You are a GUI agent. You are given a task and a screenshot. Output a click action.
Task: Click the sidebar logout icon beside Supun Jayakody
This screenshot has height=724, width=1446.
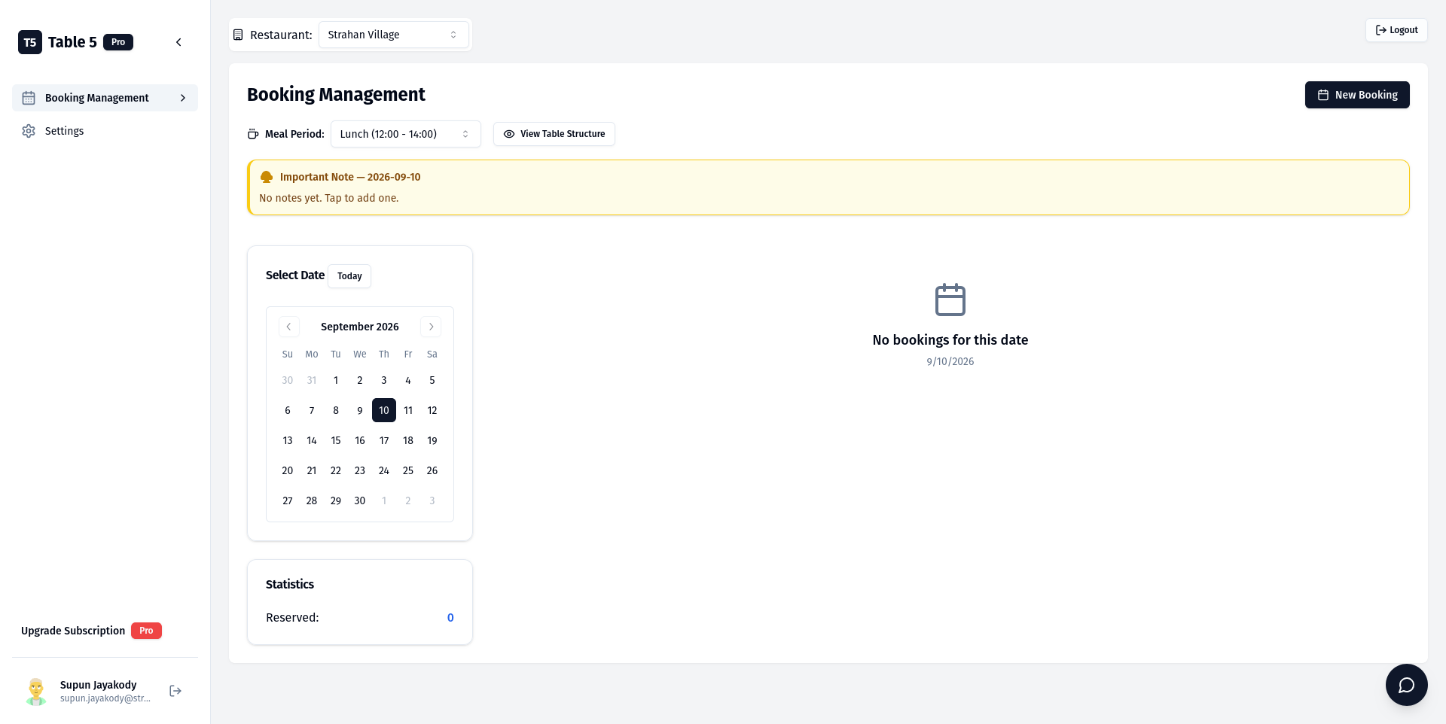pyautogui.click(x=175, y=691)
